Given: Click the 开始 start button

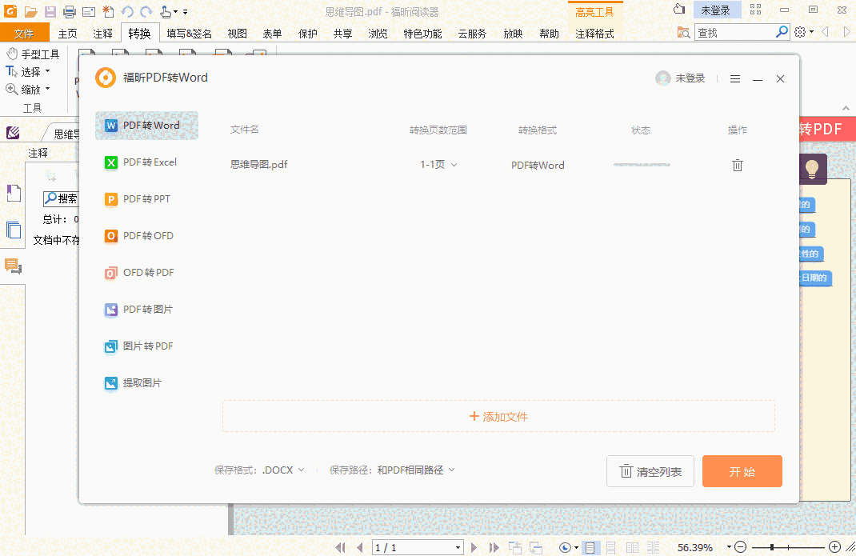Looking at the screenshot, I should pos(742,471).
